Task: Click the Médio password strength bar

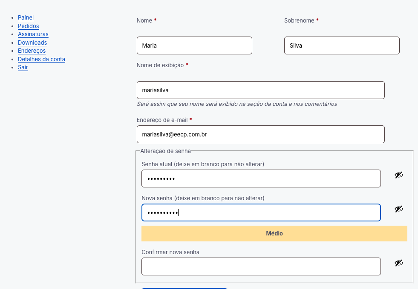Action: point(274,233)
